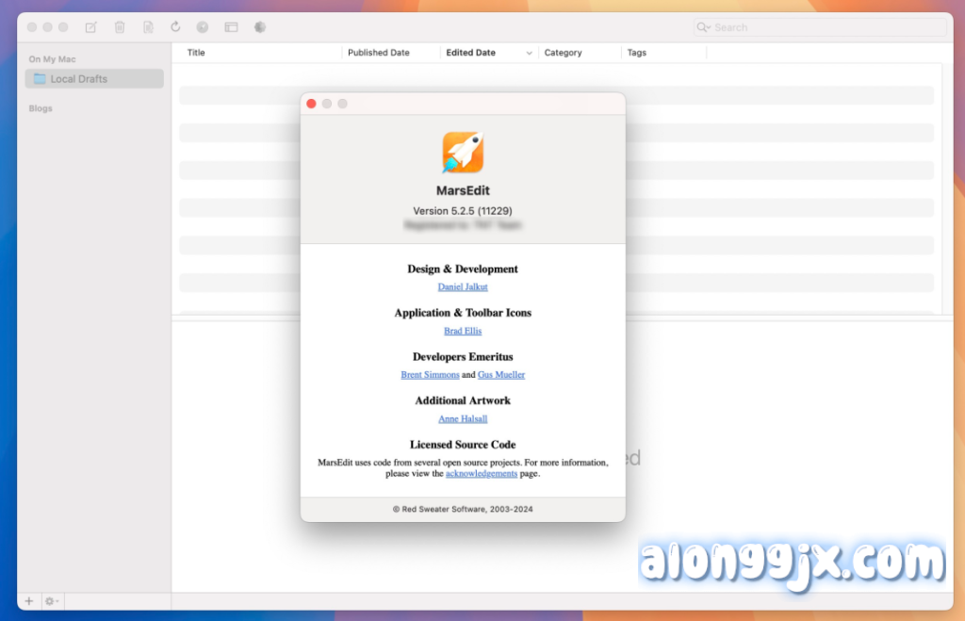Select Local Drafts in the sidebar

click(78, 79)
